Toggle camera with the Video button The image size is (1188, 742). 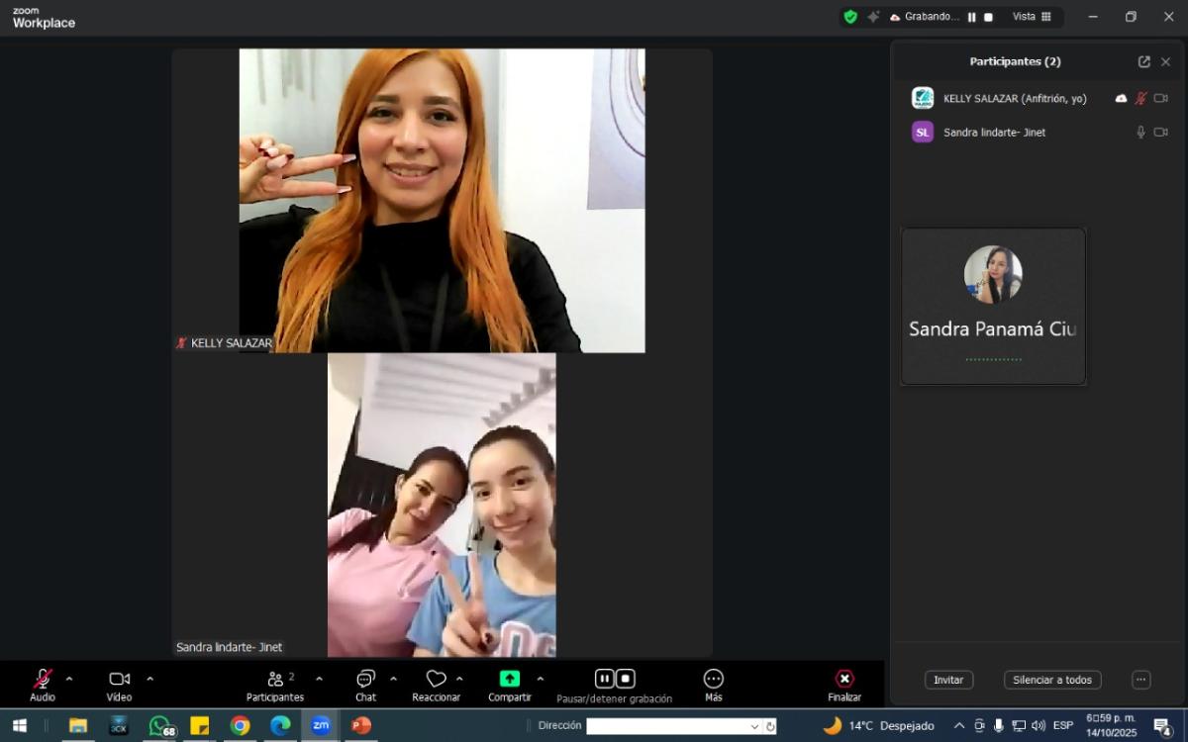[119, 679]
